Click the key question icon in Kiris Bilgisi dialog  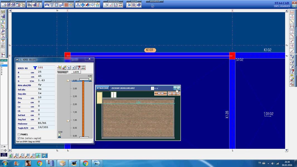click(x=59, y=68)
